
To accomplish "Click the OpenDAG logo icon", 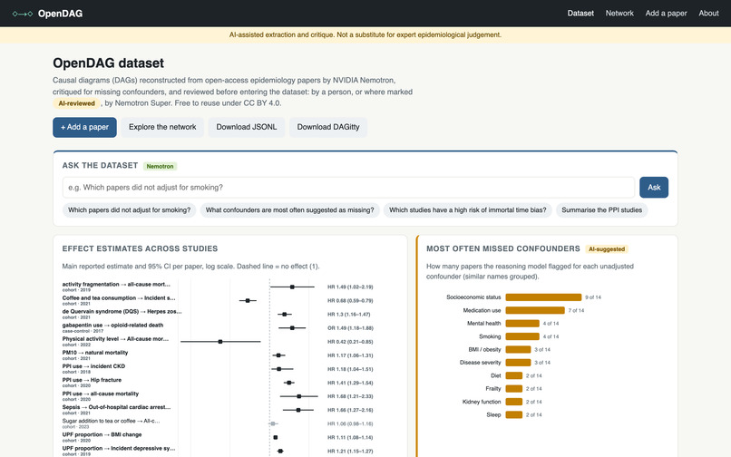I will click(x=23, y=14).
